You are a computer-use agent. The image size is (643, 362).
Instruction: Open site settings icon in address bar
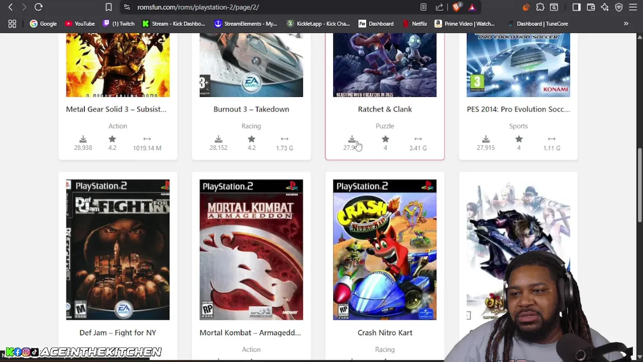coord(127,7)
